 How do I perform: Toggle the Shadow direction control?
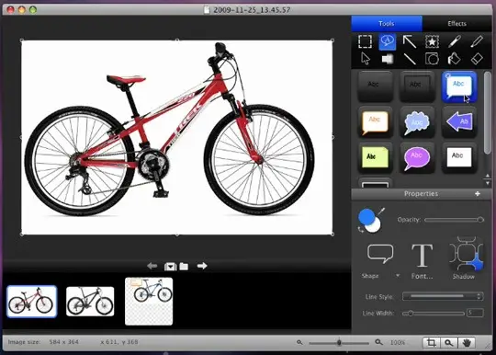(467, 255)
